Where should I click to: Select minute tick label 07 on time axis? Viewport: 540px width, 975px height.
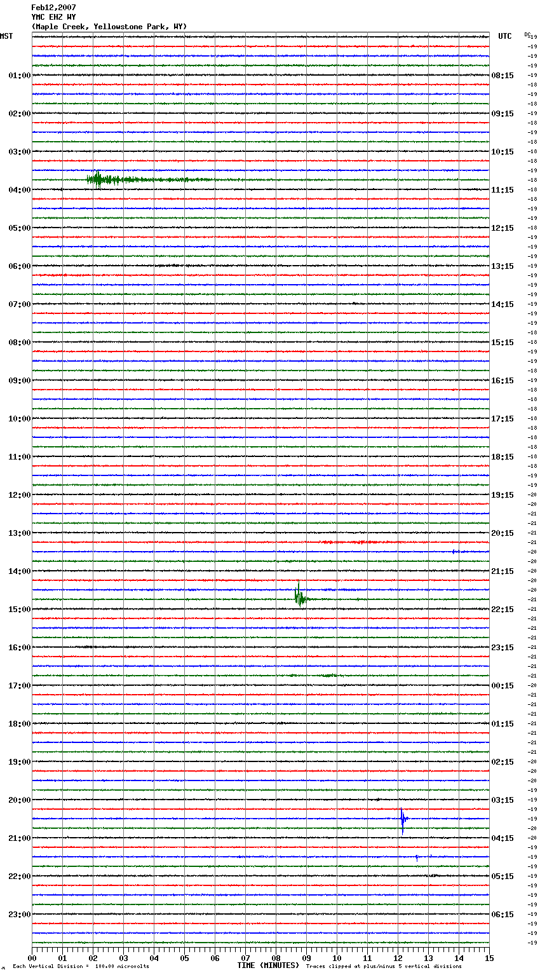click(x=246, y=958)
